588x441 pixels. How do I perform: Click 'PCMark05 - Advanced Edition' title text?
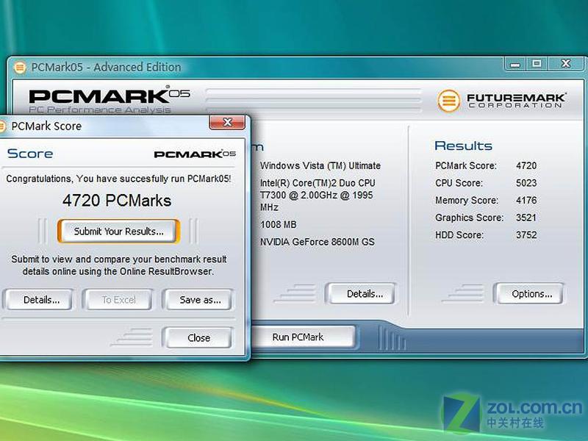coord(106,67)
